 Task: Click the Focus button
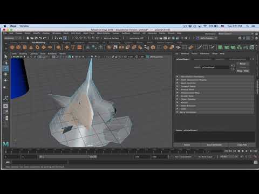pos(243,64)
